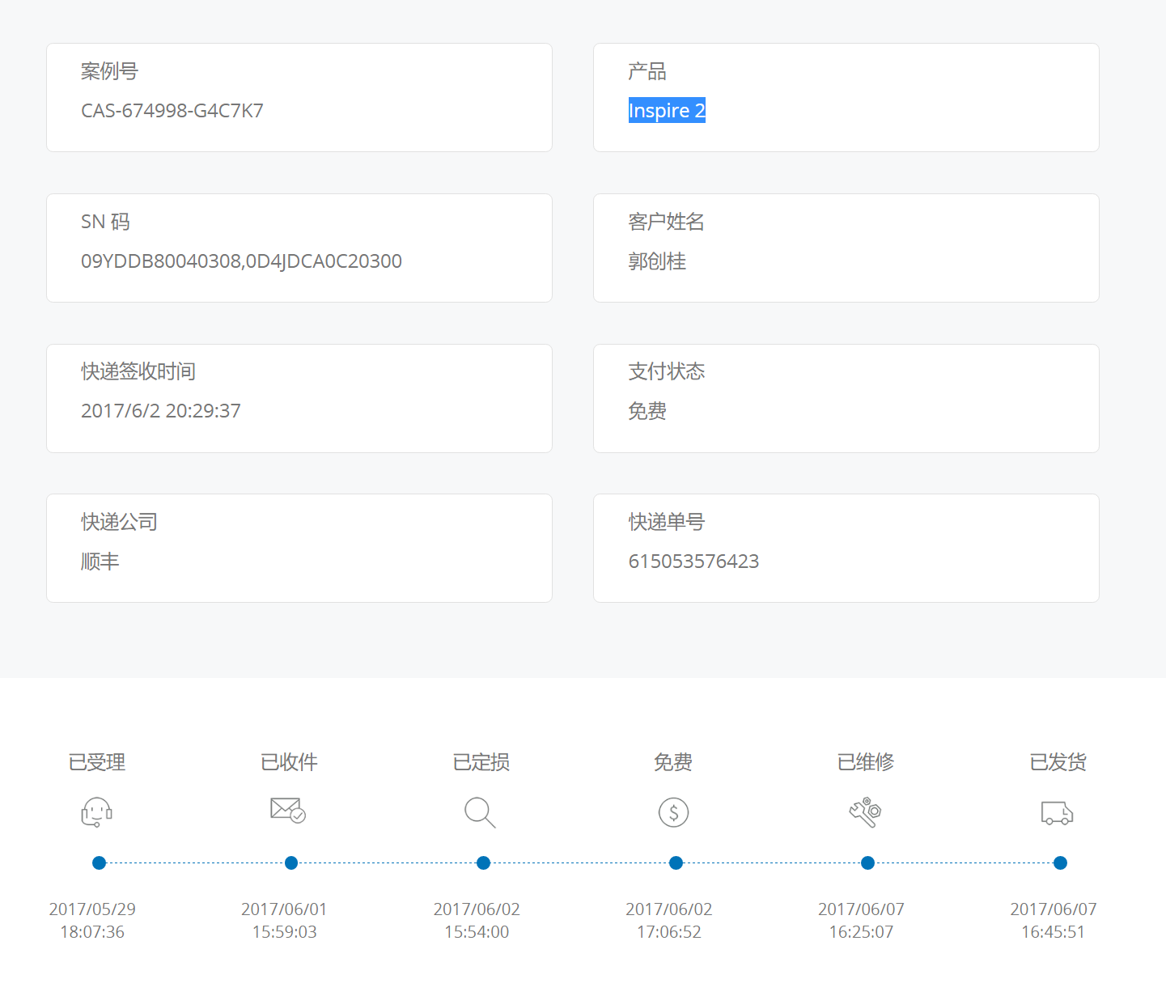Click the timestamp 2017/06/01 15:59:03

click(x=285, y=921)
